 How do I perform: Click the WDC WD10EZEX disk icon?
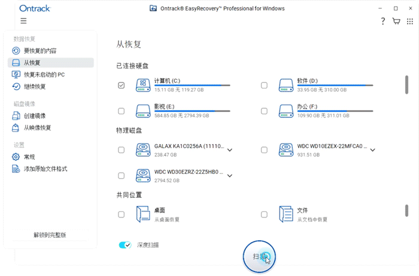[x=286, y=150]
